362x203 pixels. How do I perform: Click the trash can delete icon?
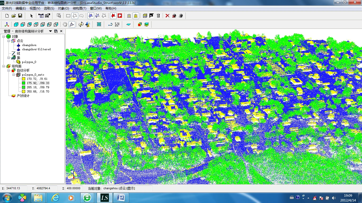pyautogui.click(x=158, y=16)
